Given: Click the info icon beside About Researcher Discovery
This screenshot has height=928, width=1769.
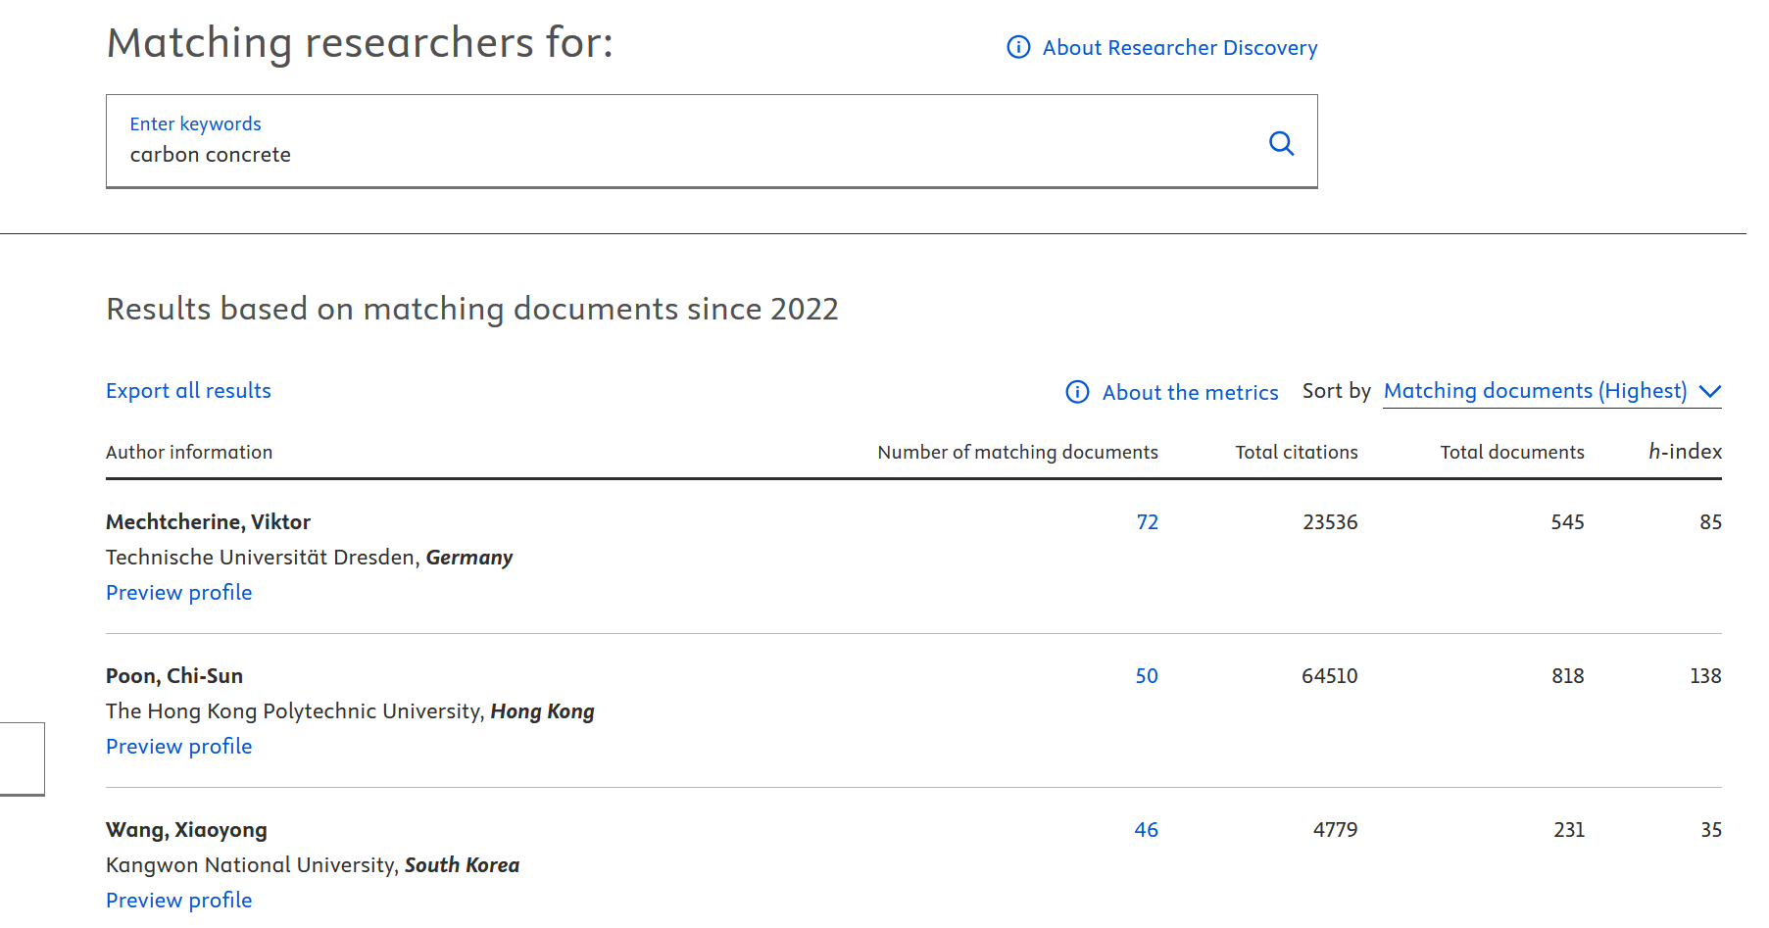Looking at the screenshot, I should point(1018,47).
